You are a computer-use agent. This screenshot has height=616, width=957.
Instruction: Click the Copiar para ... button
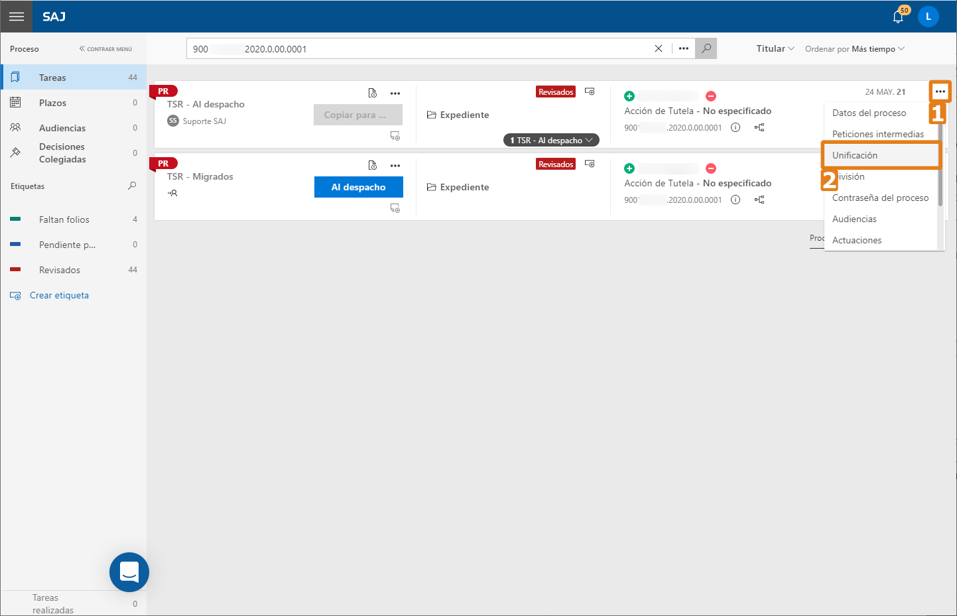point(358,115)
